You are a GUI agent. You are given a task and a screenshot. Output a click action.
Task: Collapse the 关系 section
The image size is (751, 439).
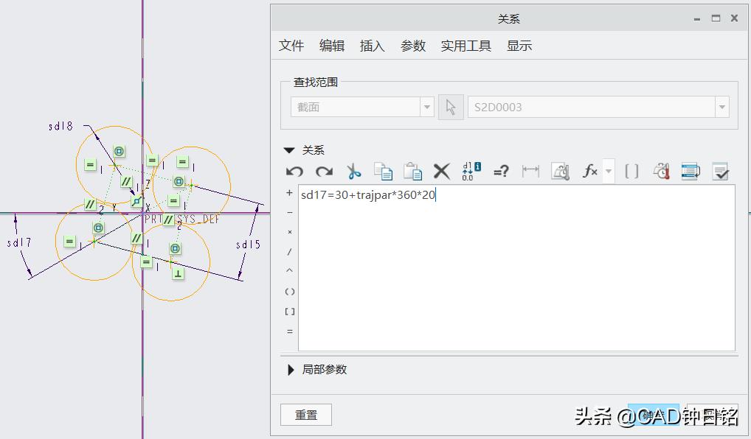click(289, 150)
